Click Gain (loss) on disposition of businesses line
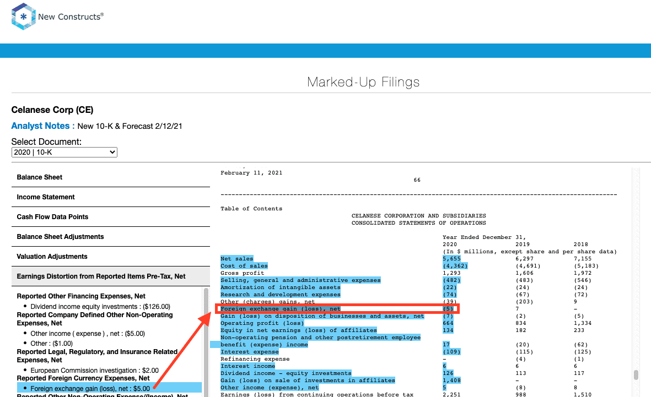651x397 pixels. pos(322,316)
